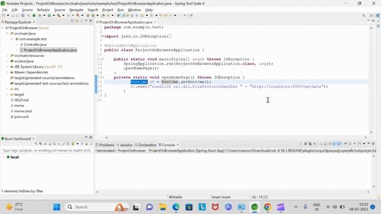Click the External Tools run icon
This screenshot has width=381, height=214.
click(x=58, y=15)
